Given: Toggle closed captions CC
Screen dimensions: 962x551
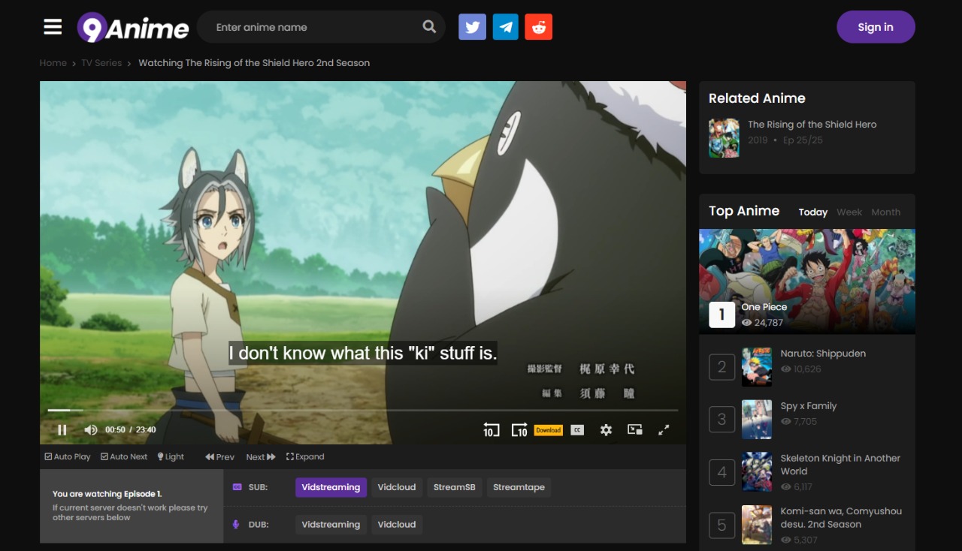Looking at the screenshot, I should [x=577, y=430].
